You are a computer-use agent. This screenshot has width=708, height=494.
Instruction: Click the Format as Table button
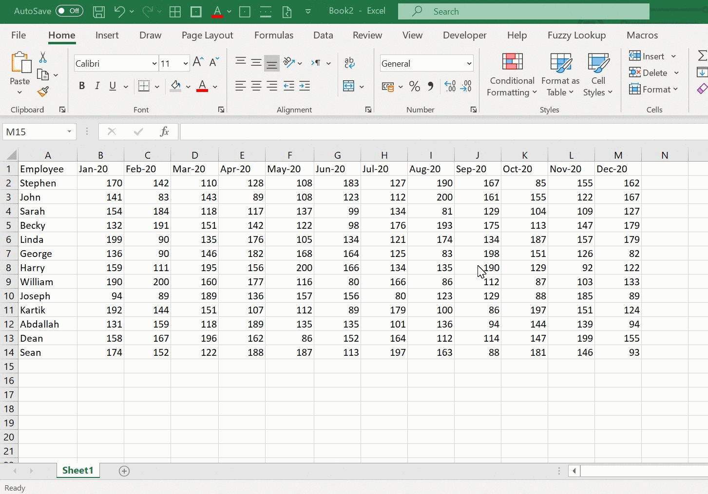560,75
